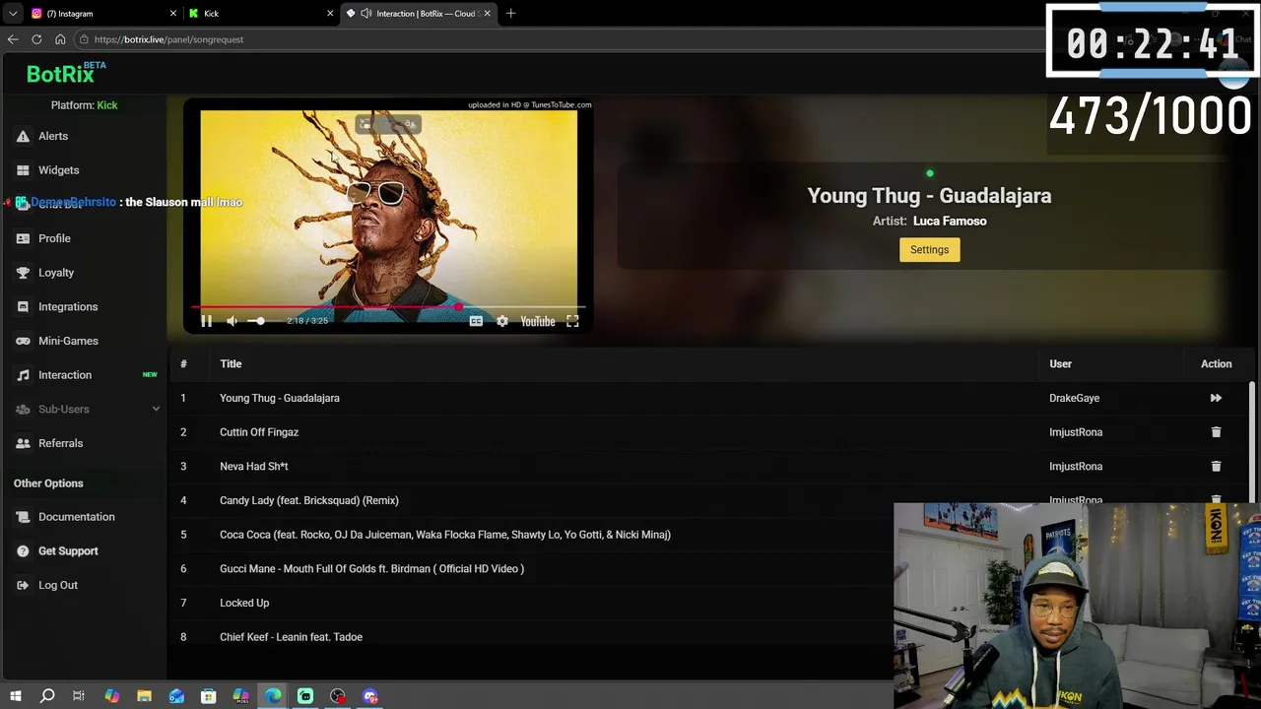
Task: Close the Kick tab
Action: tap(330, 14)
